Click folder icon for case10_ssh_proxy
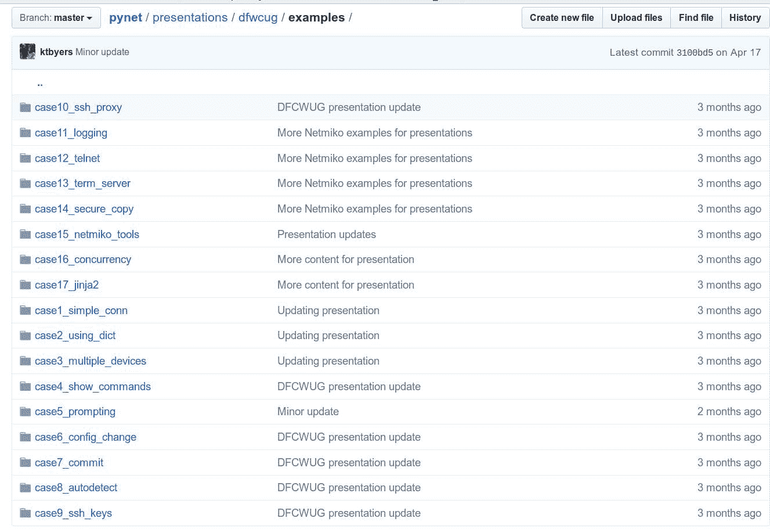 (x=25, y=107)
